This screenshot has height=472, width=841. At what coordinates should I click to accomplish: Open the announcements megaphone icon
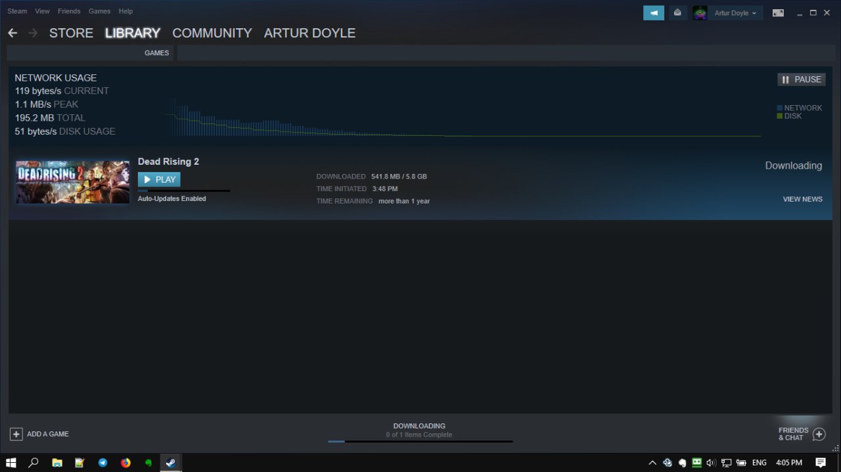coord(654,12)
